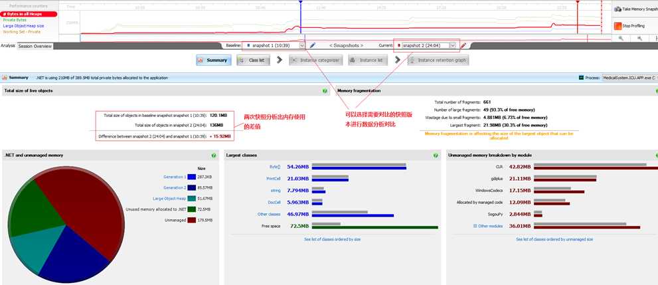Click the green Unused memory color swatch
Screen dimensions: 658x285
coord(192,209)
